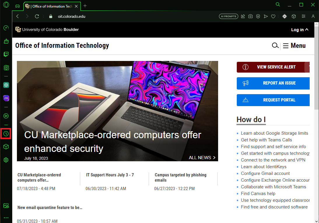The image size is (319, 223).
Task: Open Twitch from the sidebar
Action: pyautogui.click(x=6, y=54)
